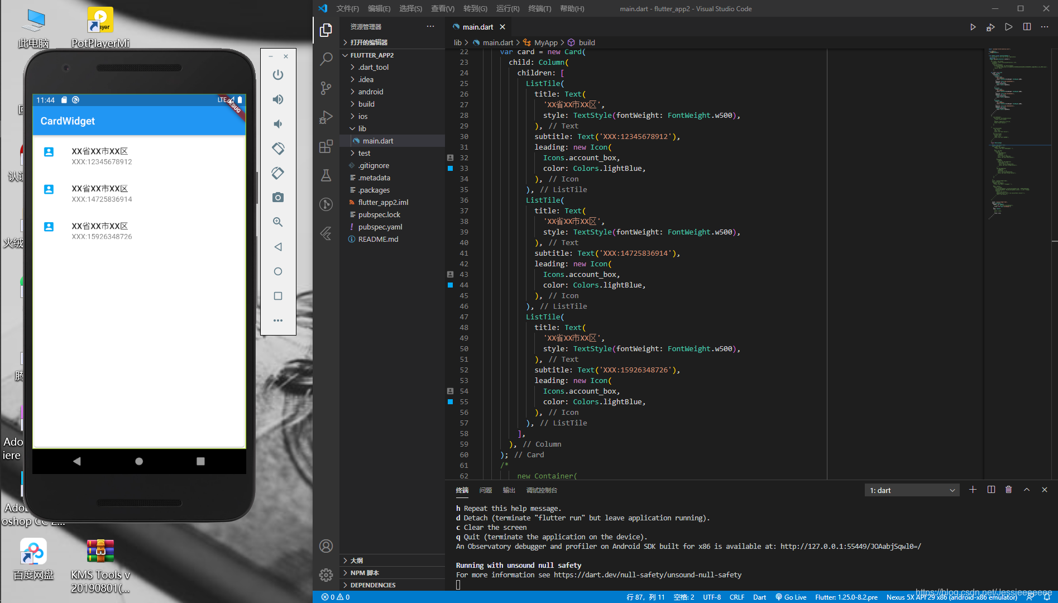Open the Flutter activity bar icon
The width and height of the screenshot is (1058, 603).
[326, 233]
